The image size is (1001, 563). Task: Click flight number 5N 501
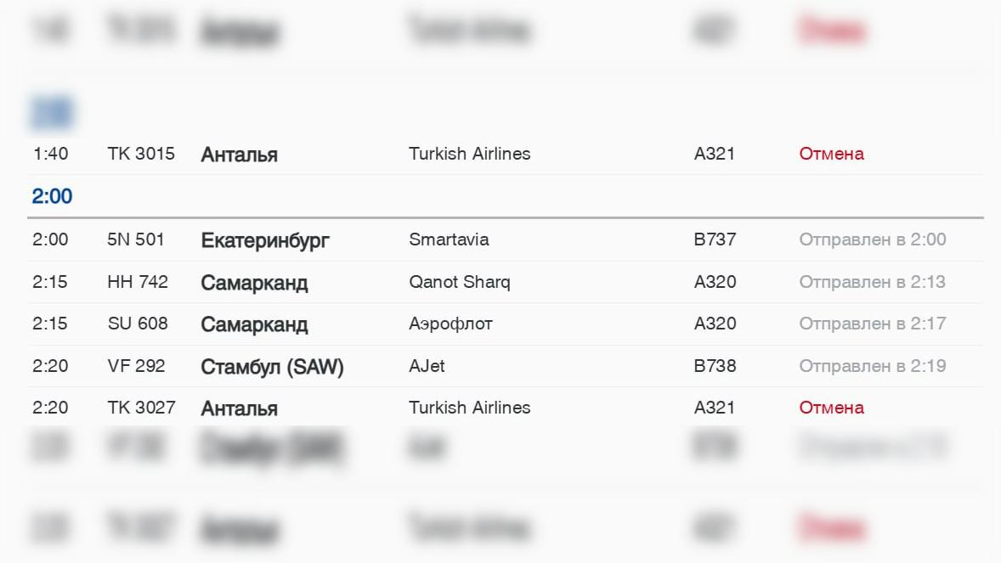(136, 239)
